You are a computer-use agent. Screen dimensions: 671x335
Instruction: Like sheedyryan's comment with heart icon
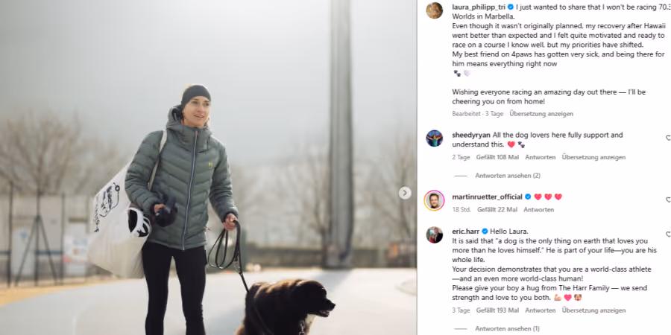click(669, 138)
